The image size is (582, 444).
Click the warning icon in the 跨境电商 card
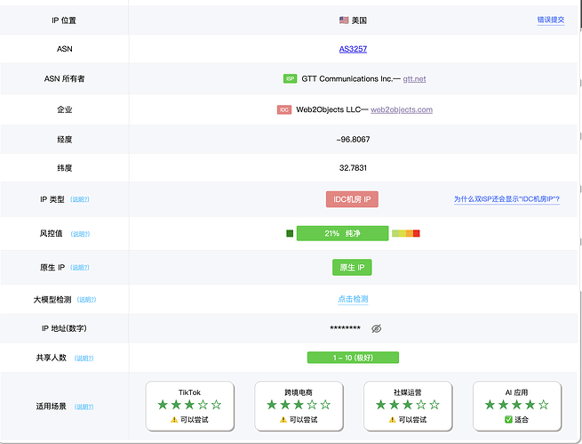click(x=283, y=419)
